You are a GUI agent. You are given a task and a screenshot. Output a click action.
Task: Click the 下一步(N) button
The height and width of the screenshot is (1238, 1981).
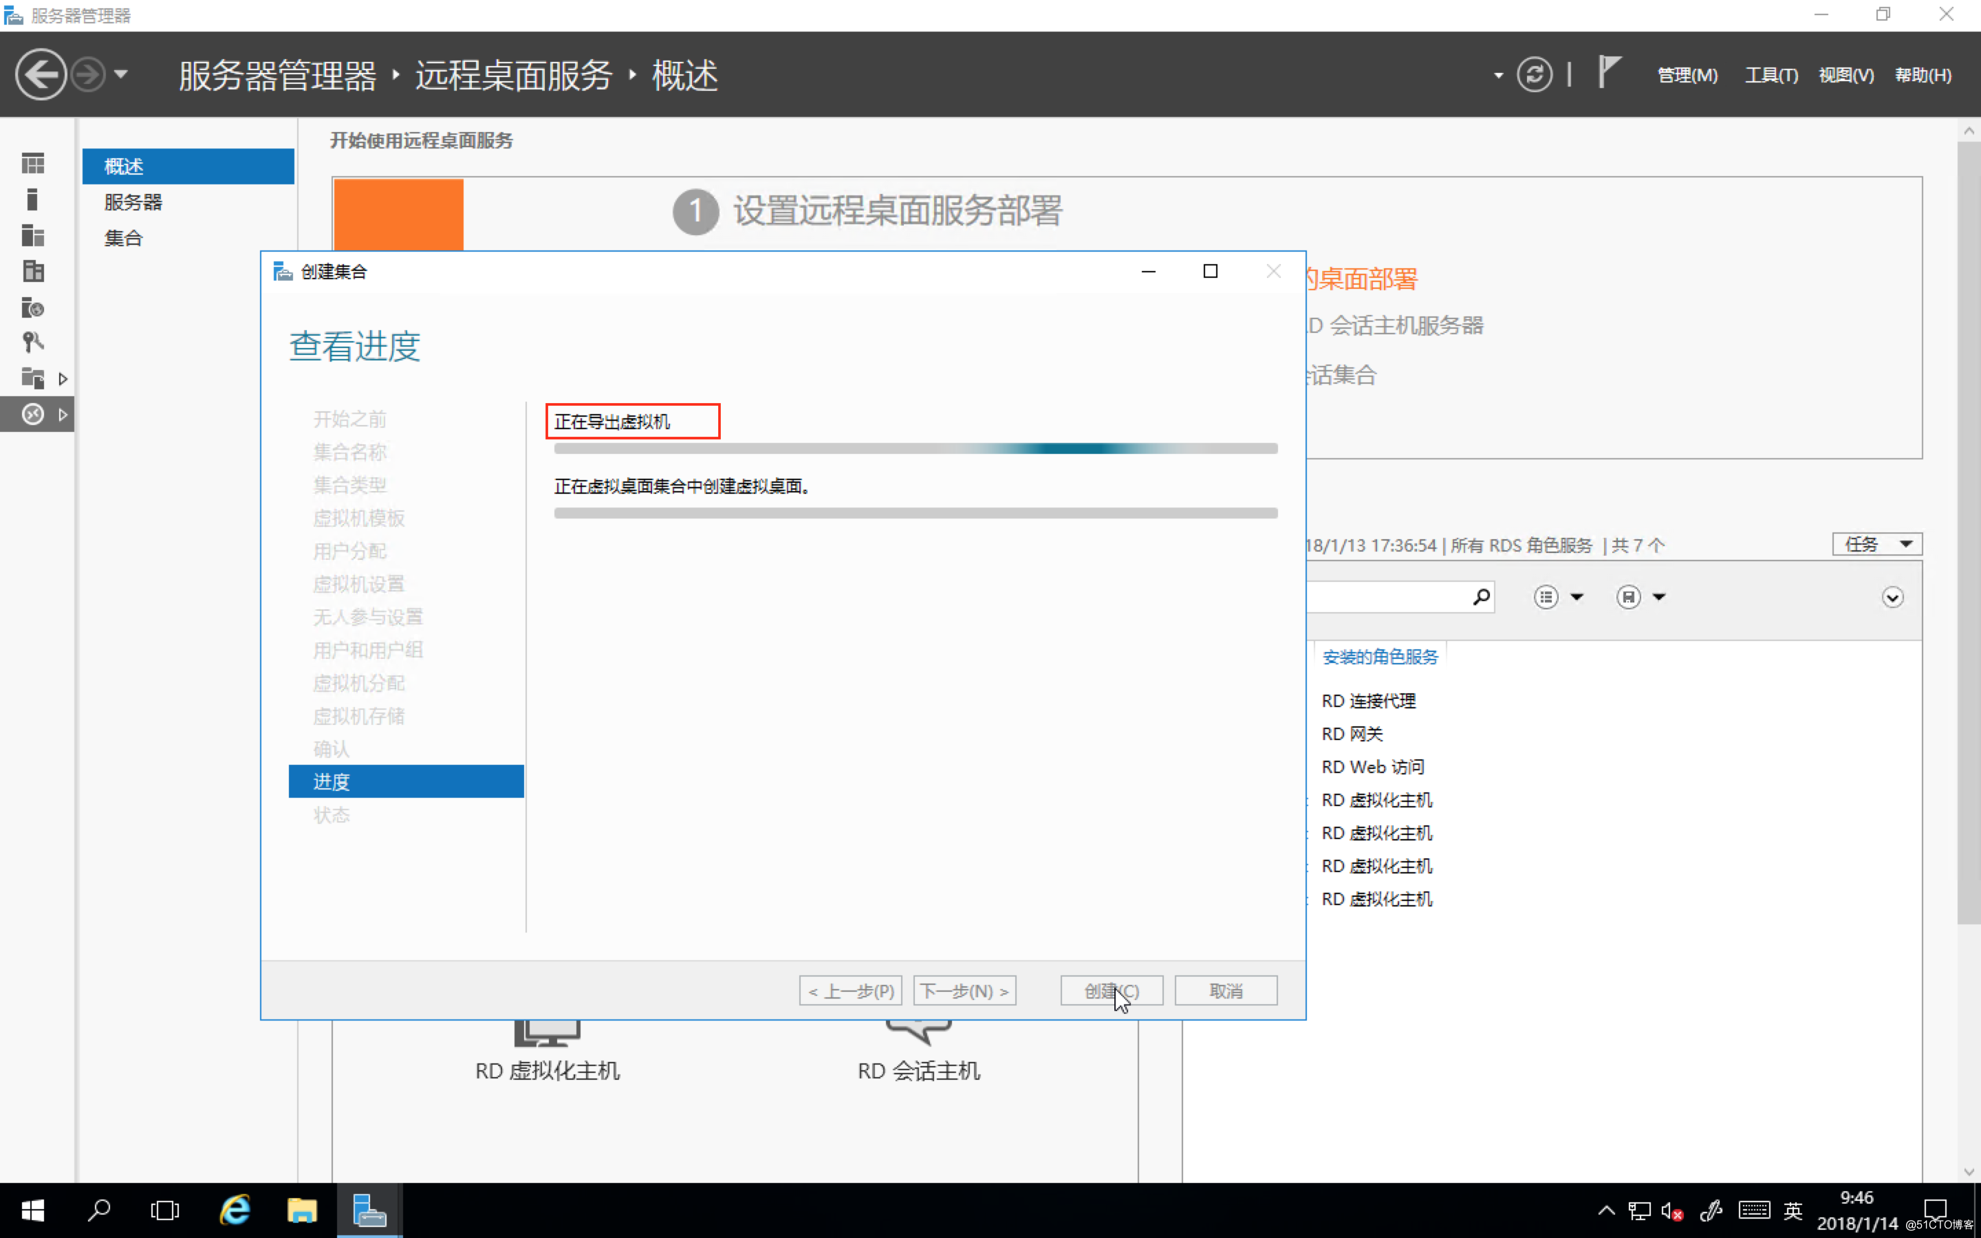pyautogui.click(x=964, y=990)
